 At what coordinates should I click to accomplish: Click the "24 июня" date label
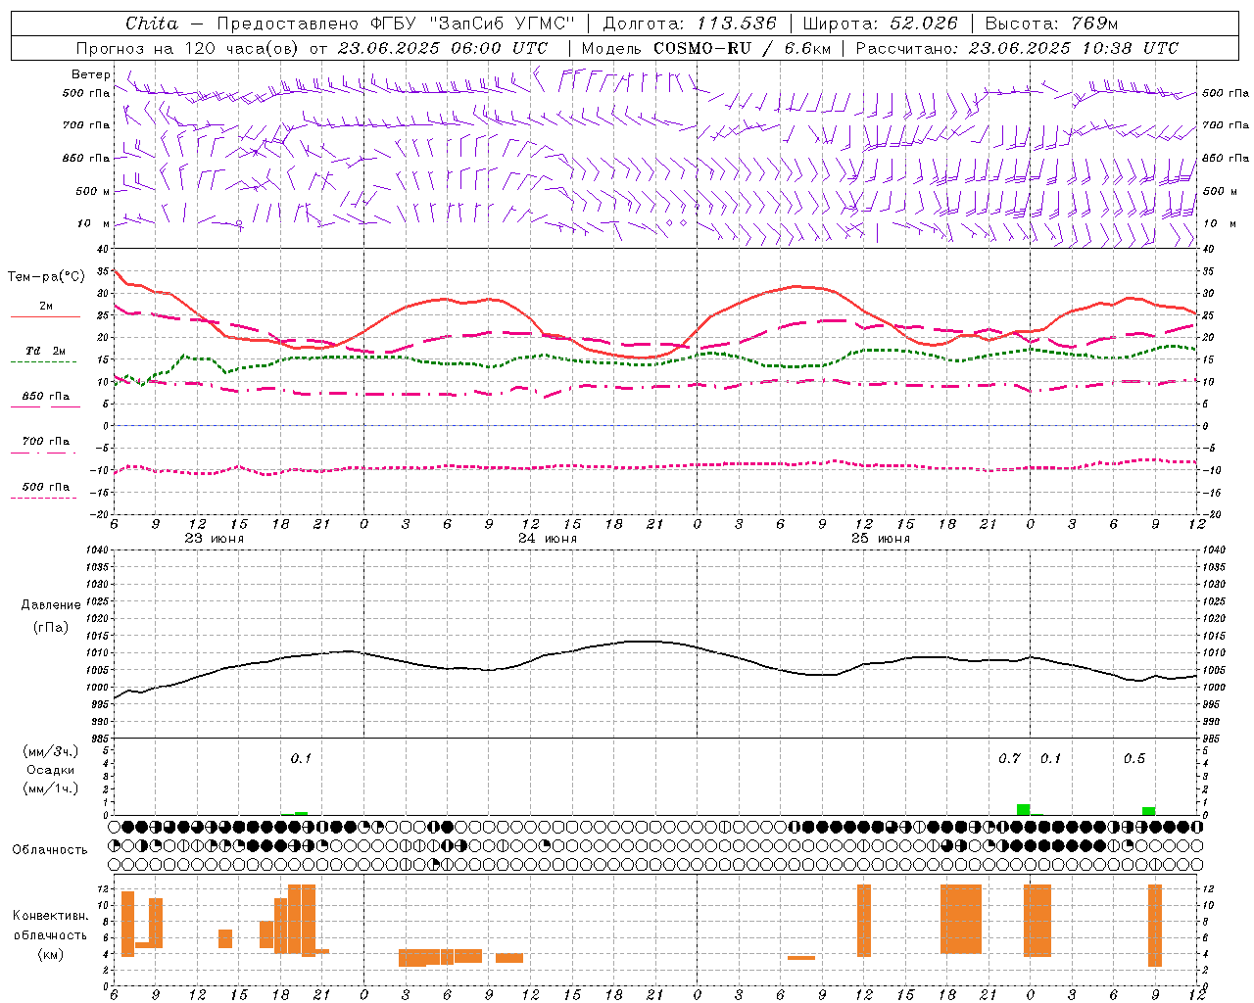pos(548,539)
